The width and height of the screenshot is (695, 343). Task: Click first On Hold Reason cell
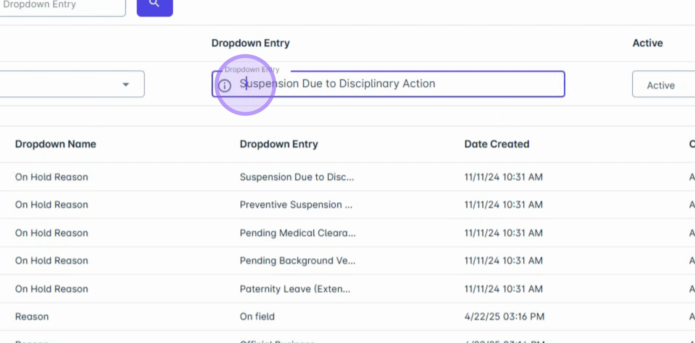point(52,177)
